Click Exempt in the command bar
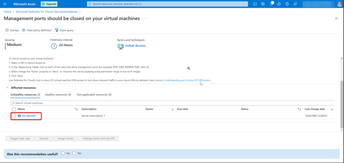 point(12,30)
